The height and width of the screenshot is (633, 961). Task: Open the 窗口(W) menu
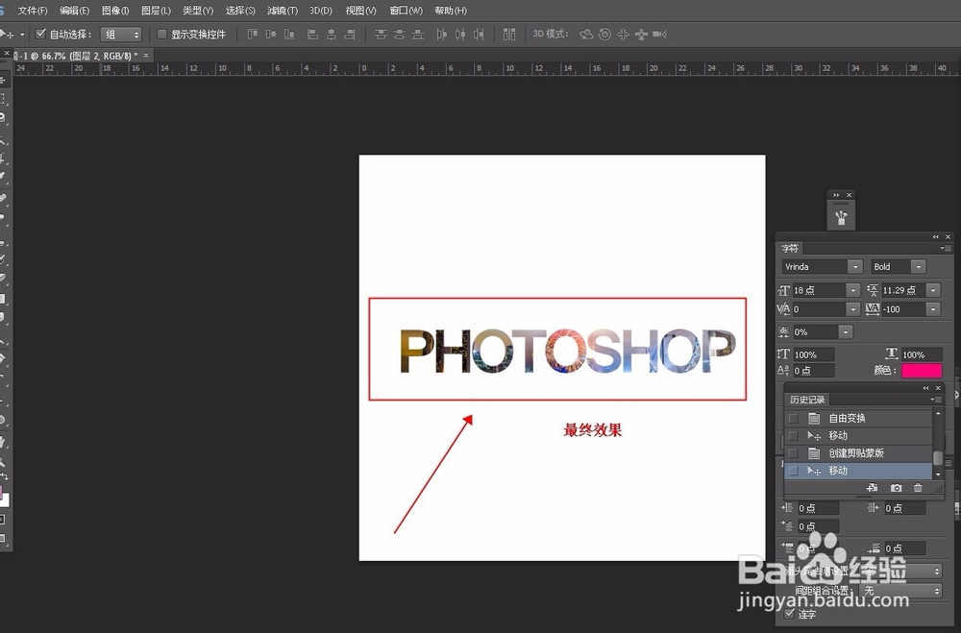click(407, 11)
